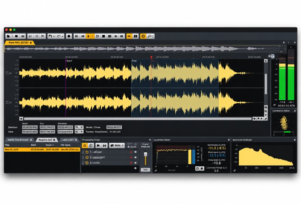
Task: Click the waveform vertical scroll down arrow
Action: 266,115
